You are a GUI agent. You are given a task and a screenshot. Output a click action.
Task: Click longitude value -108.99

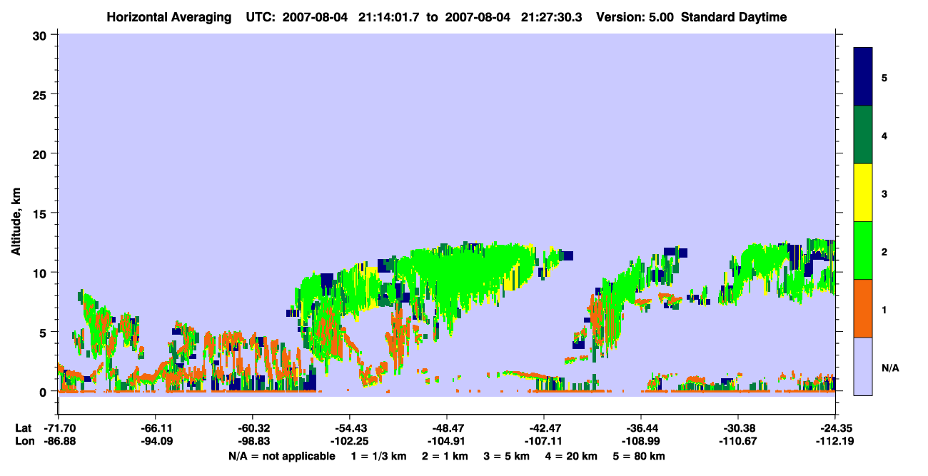tap(641, 441)
